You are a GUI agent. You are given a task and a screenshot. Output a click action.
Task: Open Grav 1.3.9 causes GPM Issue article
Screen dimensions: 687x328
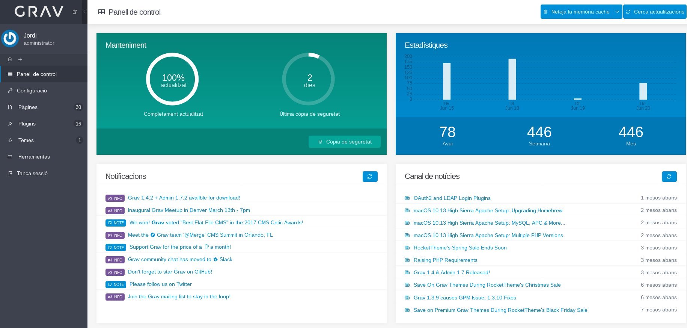pyautogui.click(x=465, y=298)
